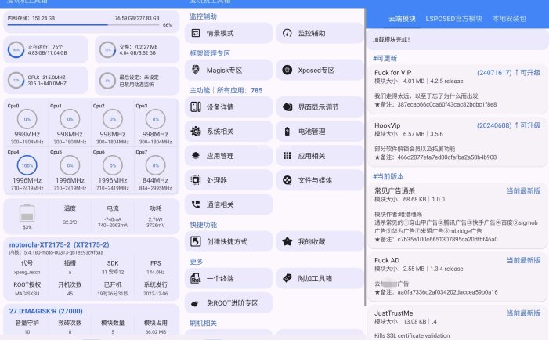The width and height of the screenshot is (549, 340).
Task: Click the battery level icon showing 53%
Action: pos(27,213)
